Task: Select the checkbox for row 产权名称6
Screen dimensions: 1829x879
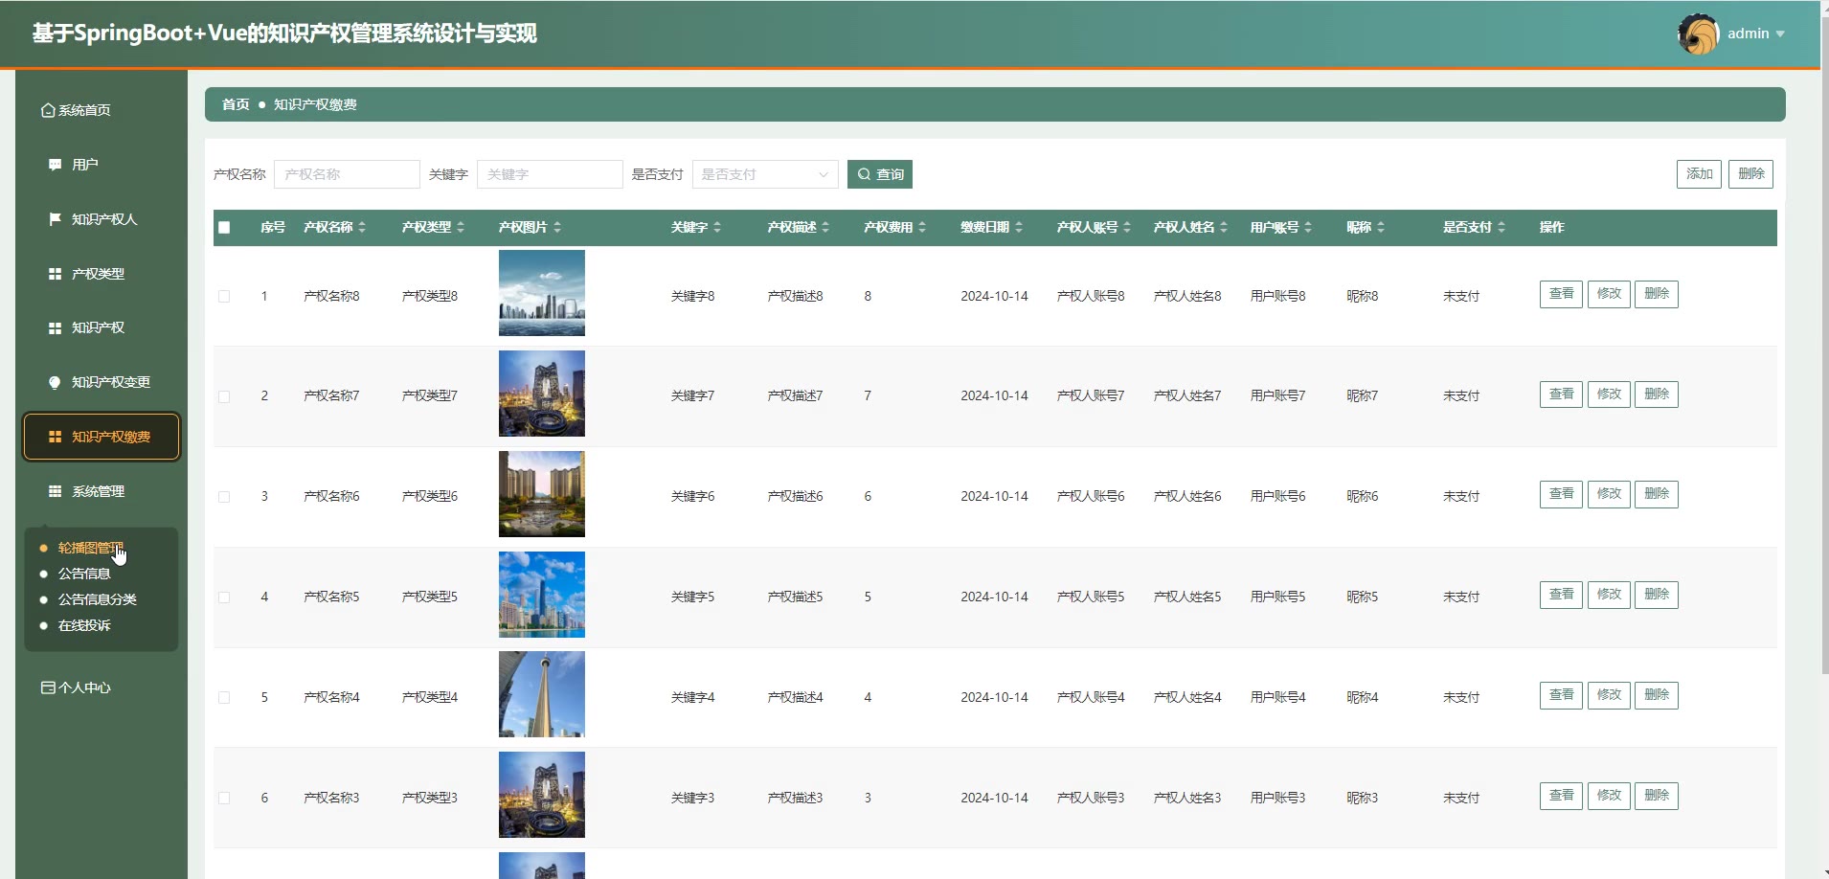Action: click(x=224, y=497)
